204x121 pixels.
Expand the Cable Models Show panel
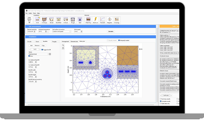pyautogui.click(x=29, y=20)
